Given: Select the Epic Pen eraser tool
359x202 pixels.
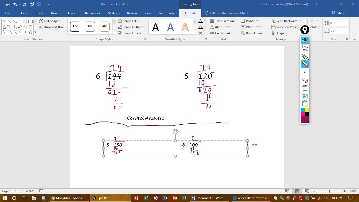Looking at the screenshot, I should [x=305, y=64].
